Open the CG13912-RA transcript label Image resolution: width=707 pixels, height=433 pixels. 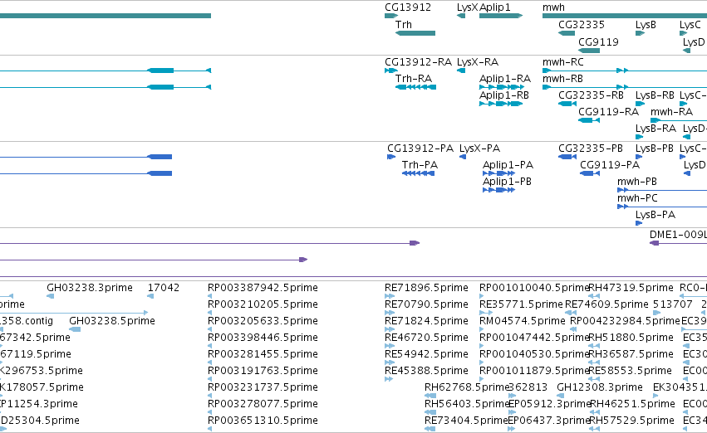pyautogui.click(x=418, y=62)
